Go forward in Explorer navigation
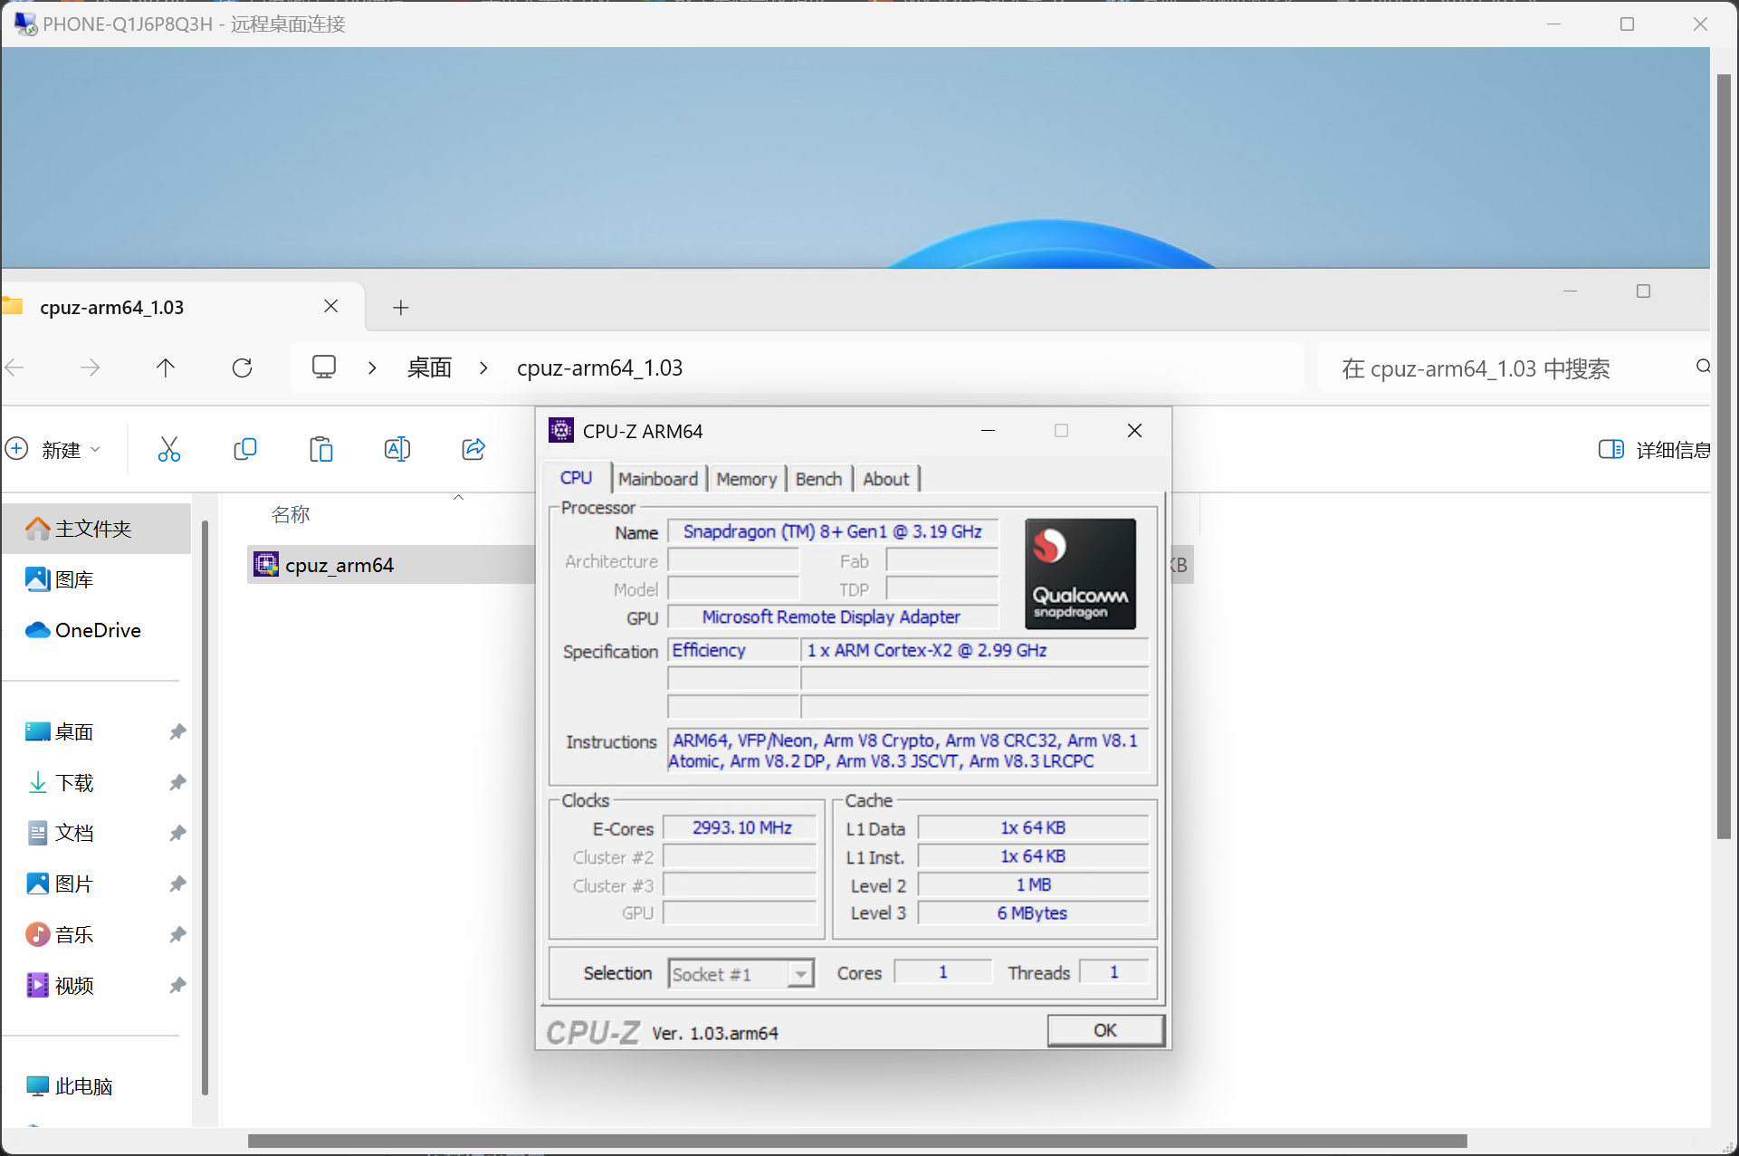The height and width of the screenshot is (1156, 1739). [90, 368]
